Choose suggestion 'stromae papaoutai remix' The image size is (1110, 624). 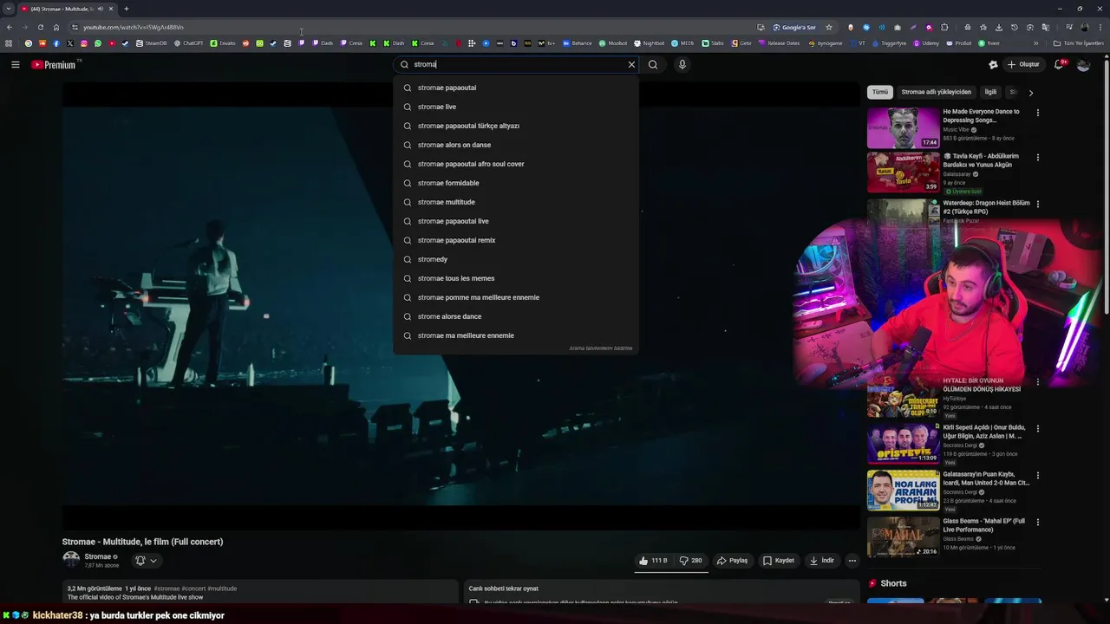pos(516,240)
